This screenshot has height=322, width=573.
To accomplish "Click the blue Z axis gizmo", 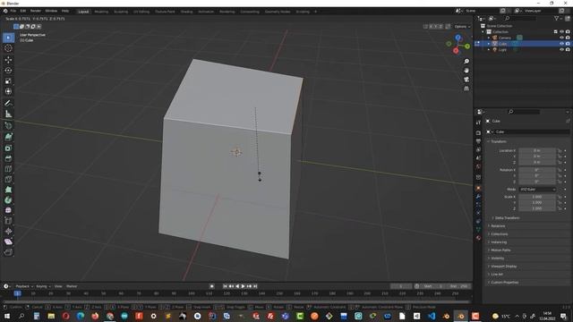I will [458, 38].
